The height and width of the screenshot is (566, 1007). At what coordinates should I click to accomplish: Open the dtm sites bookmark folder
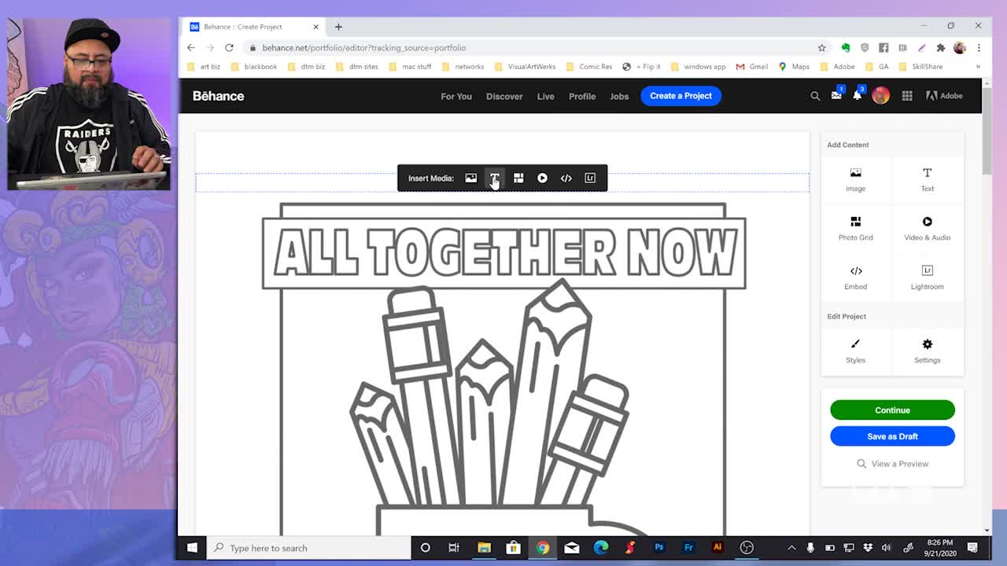[357, 67]
